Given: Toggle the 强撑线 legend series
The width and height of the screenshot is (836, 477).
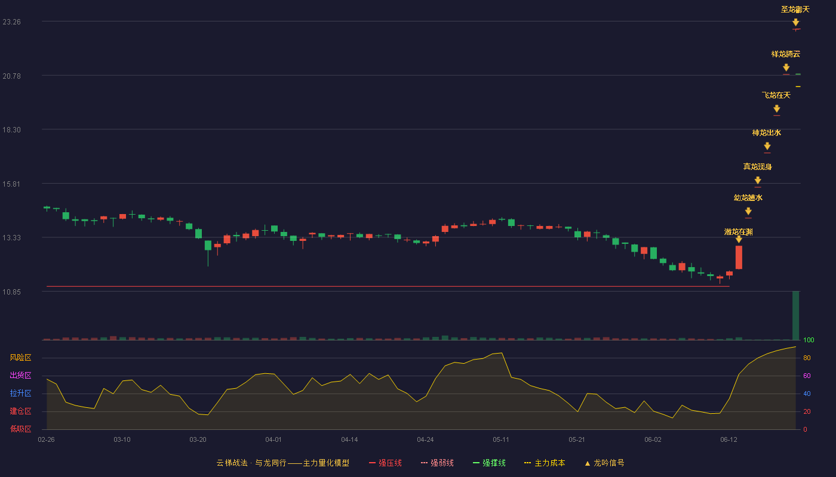Looking at the screenshot, I should pyautogui.click(x=489, y=463).
